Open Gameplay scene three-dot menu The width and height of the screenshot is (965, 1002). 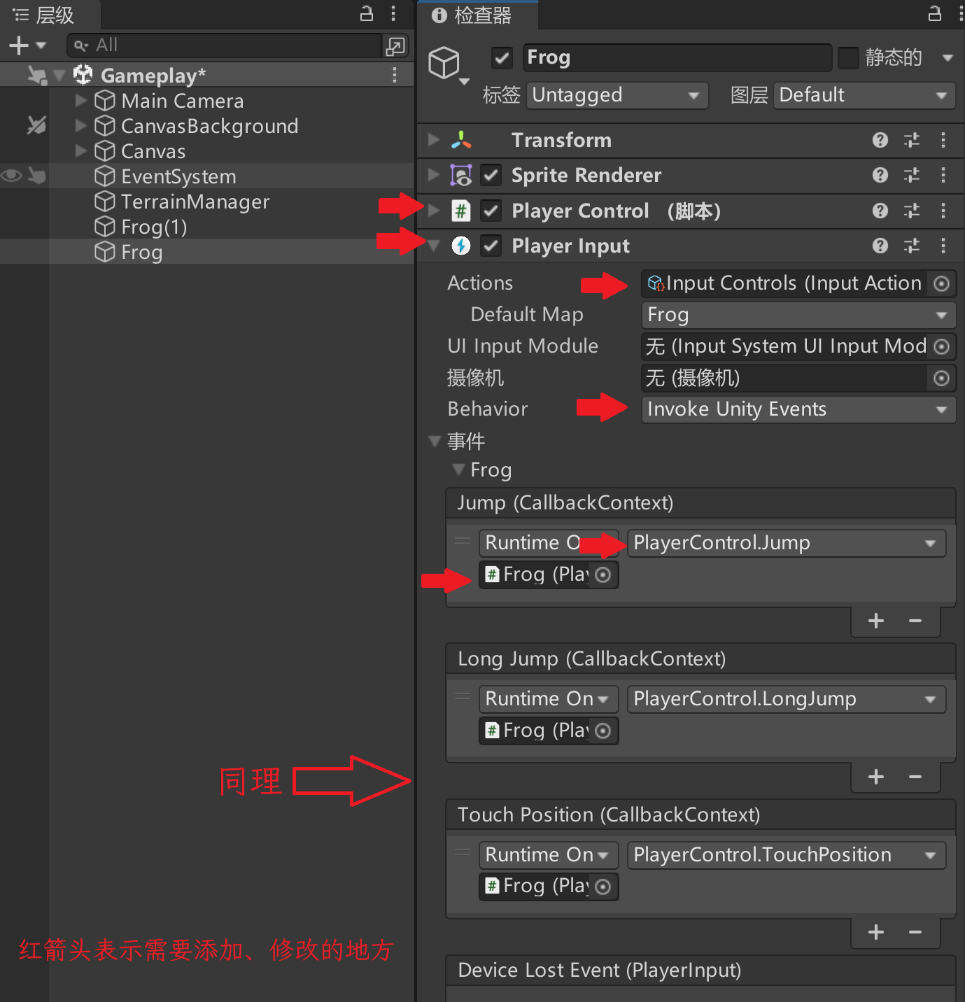[395, 75]
